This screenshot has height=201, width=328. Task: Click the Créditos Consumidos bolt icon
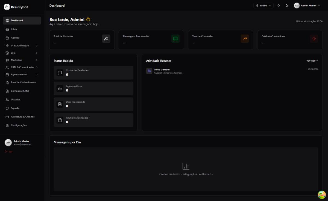[314, 39]
